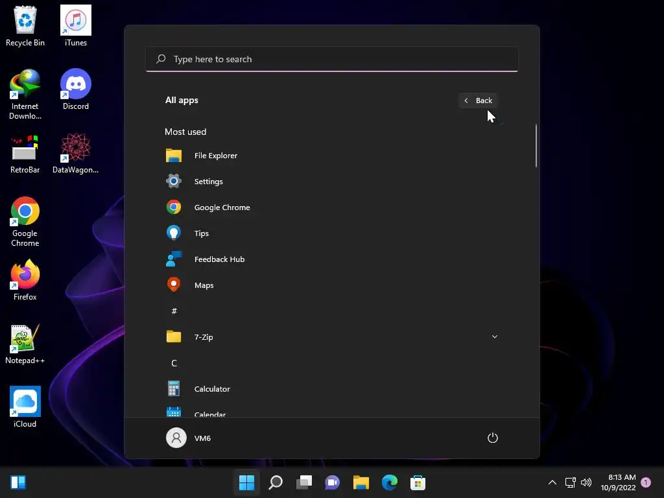Open Teams Chat taskbar icon
Image resolution: width=664 pixels, height=498 pixels.
(333, 482)
